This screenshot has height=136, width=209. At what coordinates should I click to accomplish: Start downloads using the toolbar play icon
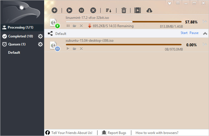[x=69, y=10]
